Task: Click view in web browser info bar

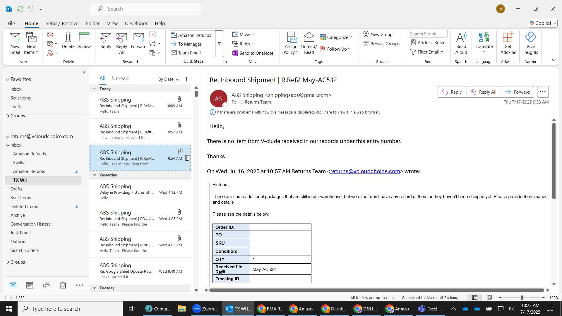Action: pos(298,112)
